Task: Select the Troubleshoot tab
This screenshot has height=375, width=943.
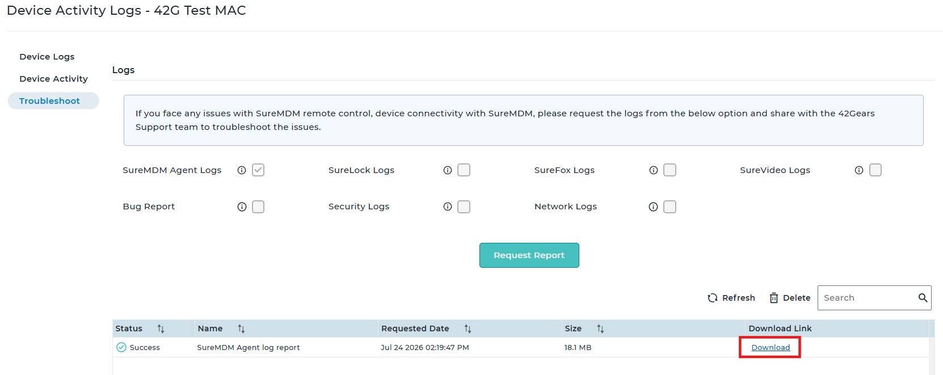Action: pos(53,101)
